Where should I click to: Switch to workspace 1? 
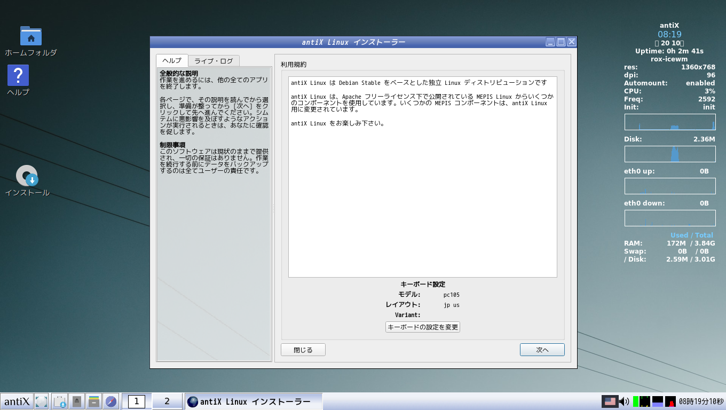137,401
